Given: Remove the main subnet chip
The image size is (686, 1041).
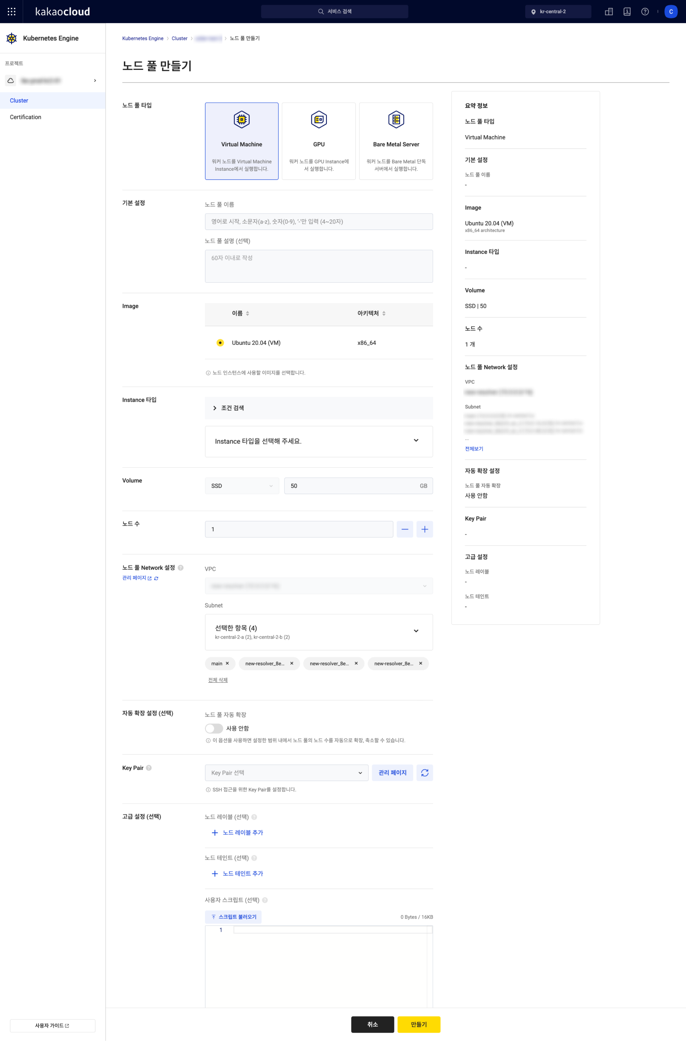Looking at the screenshot, I should 229,664.
